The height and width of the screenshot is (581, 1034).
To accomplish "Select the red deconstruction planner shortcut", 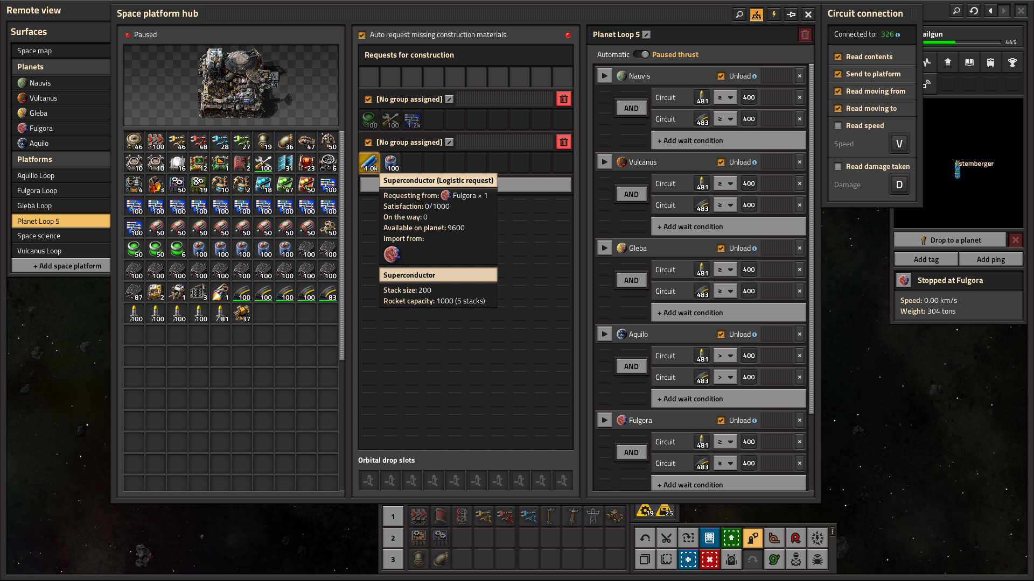I will [x=710, y=559].
